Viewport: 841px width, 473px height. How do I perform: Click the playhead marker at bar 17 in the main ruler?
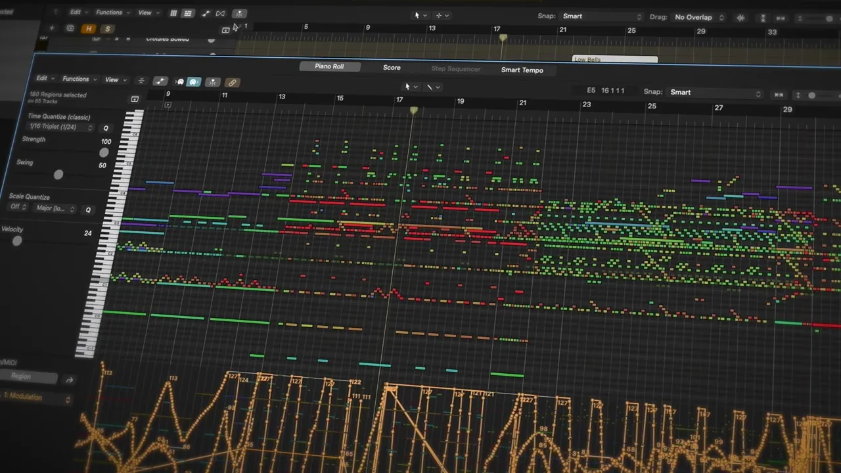tap(503, 38)
